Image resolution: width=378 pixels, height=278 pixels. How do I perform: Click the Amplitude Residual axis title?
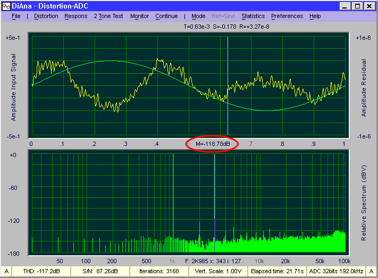click(364, 88)
